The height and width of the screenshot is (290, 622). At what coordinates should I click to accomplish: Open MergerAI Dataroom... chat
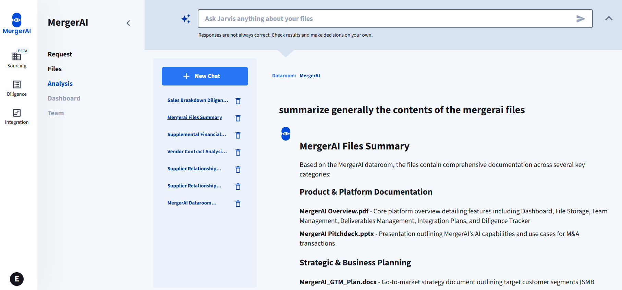point(192,203)
